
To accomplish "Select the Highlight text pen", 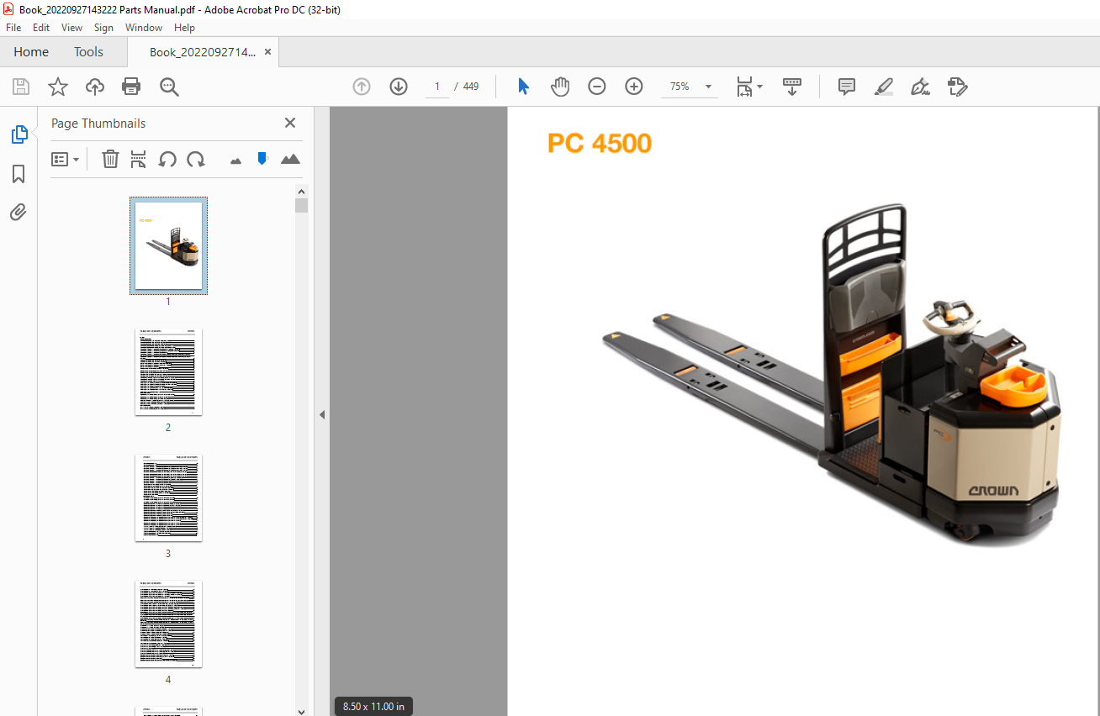I will (x=884, y=87).
